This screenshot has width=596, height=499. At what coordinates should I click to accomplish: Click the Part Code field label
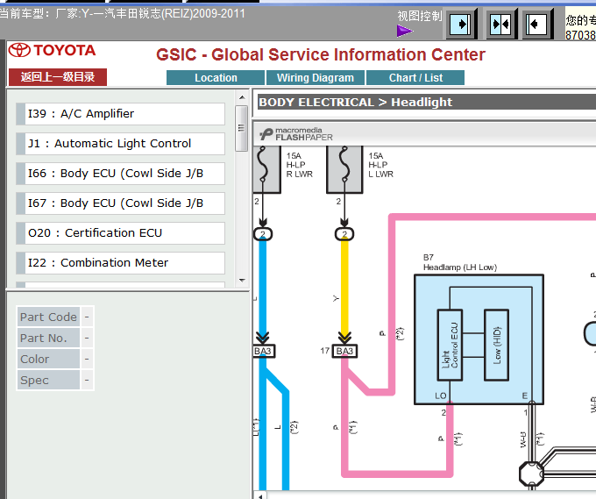[49, 317]
